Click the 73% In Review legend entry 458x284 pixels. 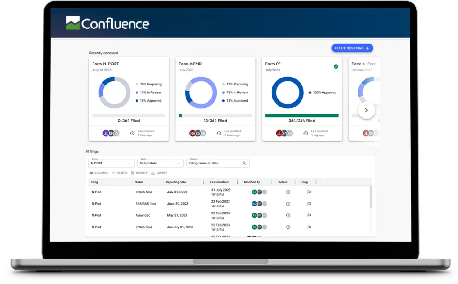[x=235, y=92]
